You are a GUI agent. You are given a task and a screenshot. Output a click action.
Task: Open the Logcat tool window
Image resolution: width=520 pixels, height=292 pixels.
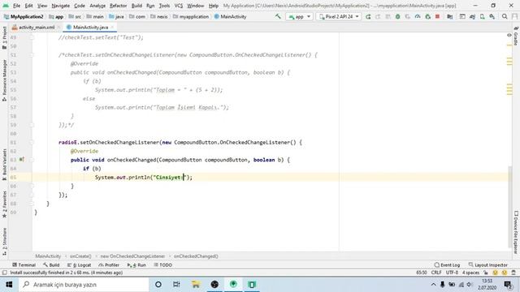[80, 265]
